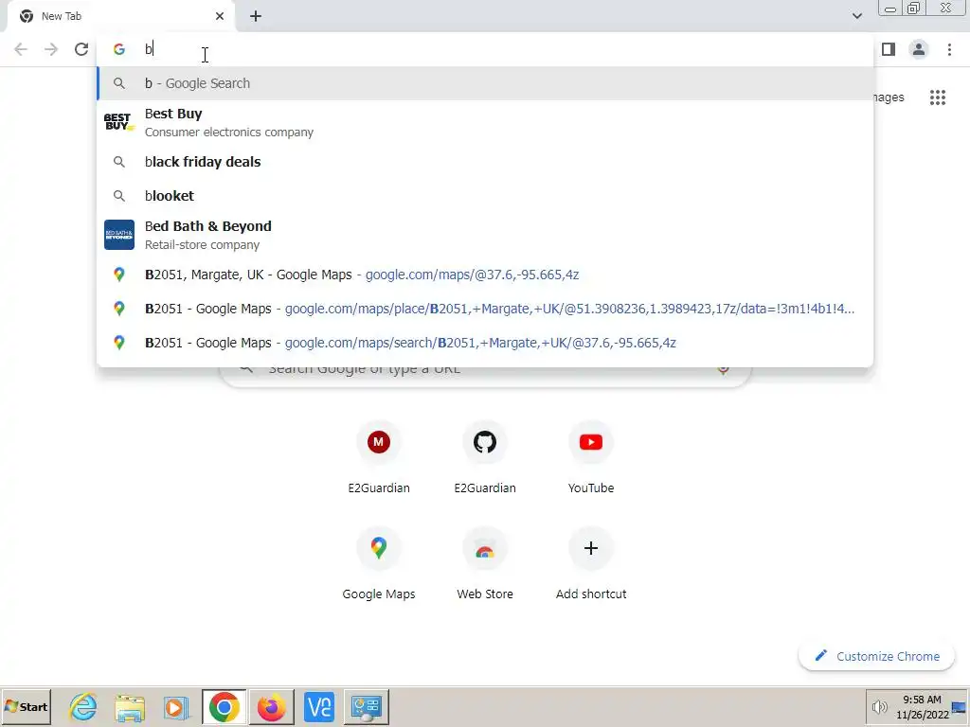
Task: Select the New Tab tab
Action: pyautogui.click(x=121, y=16)
